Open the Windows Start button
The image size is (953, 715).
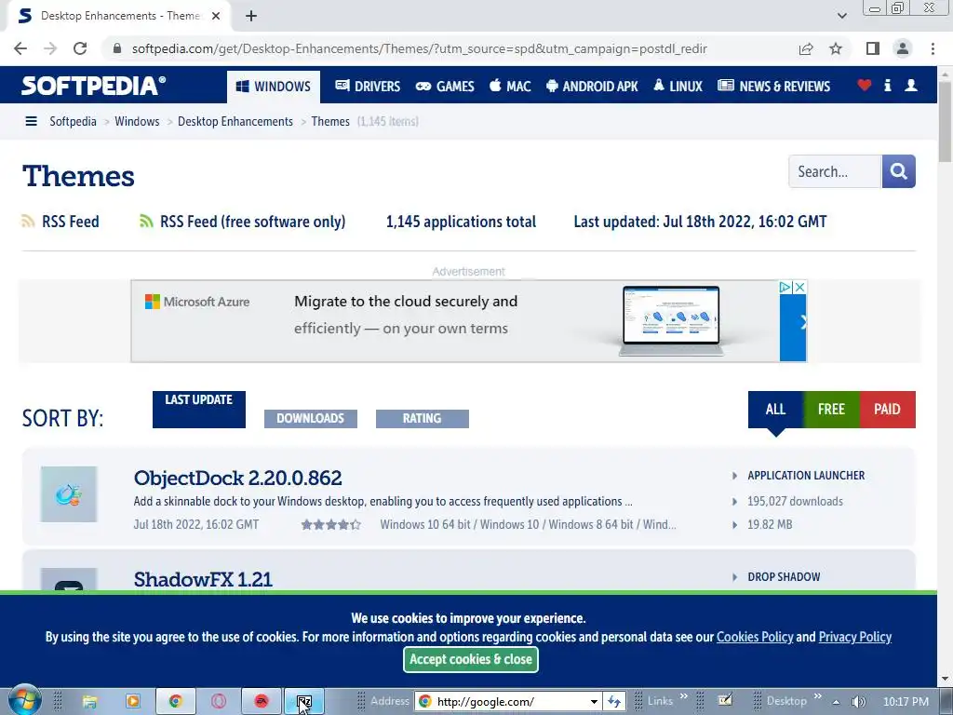tap(25, 700)
